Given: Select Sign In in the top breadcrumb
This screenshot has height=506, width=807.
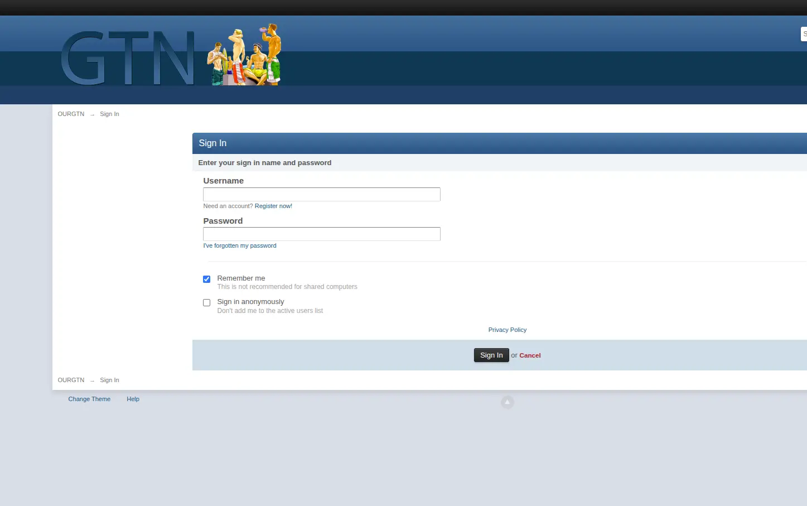Looking at the screenshot, I should click(x=109, y=114).
